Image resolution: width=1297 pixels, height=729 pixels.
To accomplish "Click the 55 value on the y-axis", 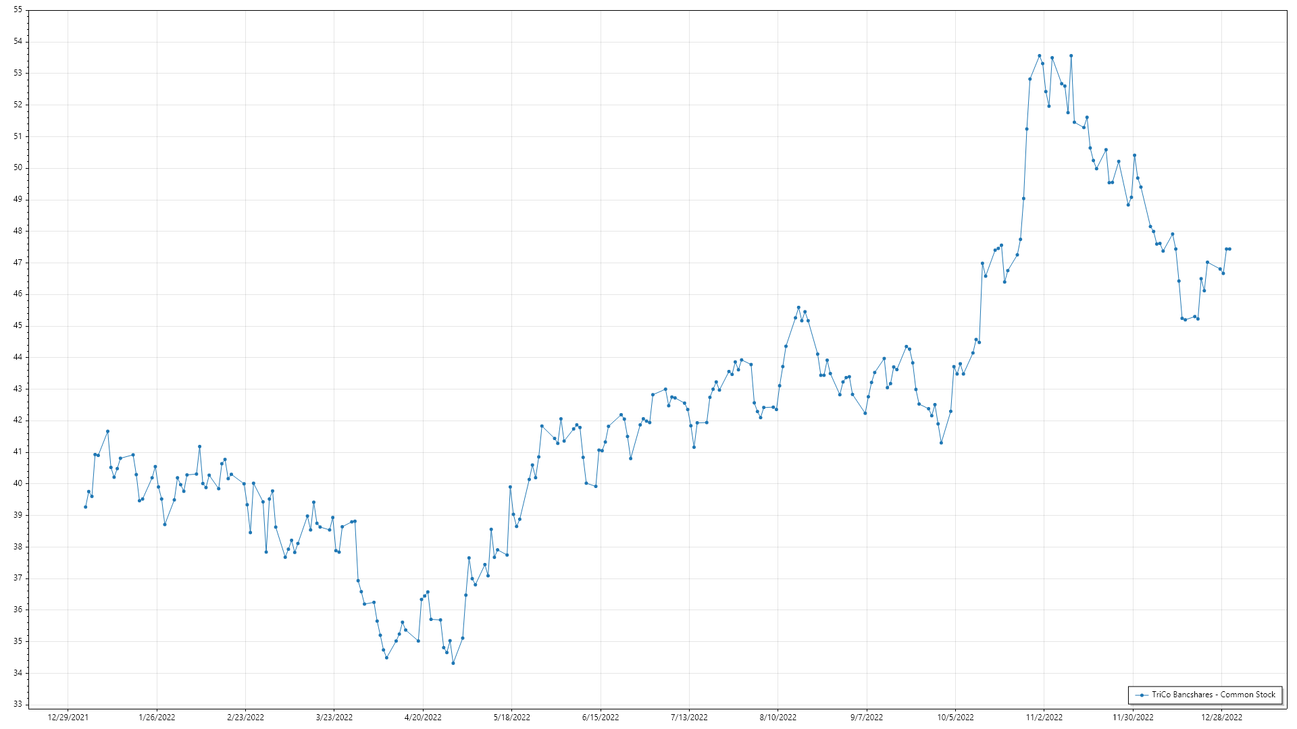I will pyautogui.click(x=18, y=10).
